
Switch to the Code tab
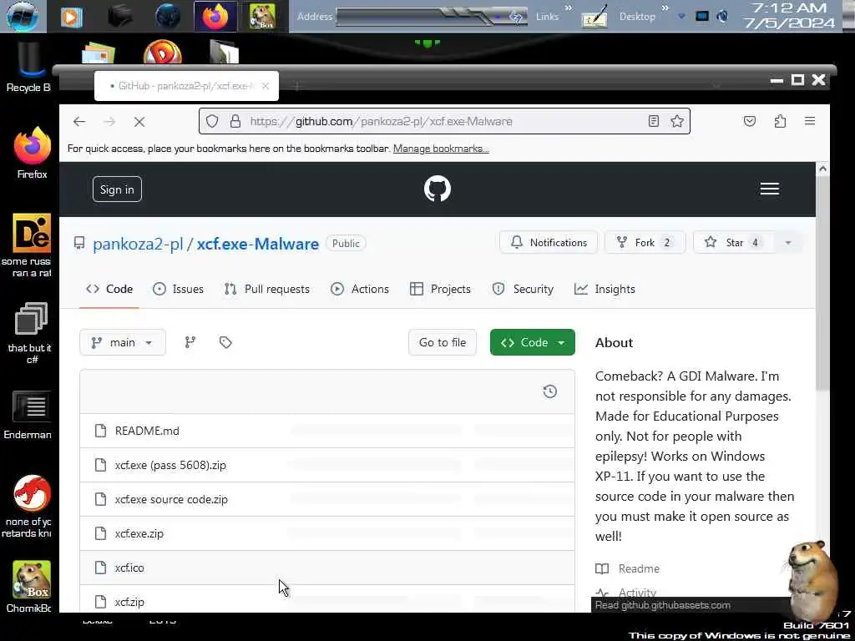click(109, 290)
